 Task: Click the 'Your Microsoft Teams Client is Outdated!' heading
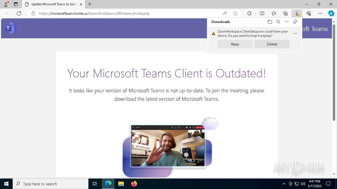click(x=166, y=73)
